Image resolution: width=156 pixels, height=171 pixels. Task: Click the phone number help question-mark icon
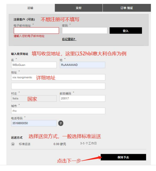pyautogui.click(x=61, y=123)
